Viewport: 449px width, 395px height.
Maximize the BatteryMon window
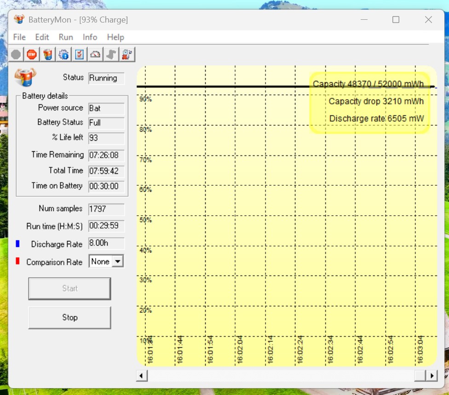[396, 19]
